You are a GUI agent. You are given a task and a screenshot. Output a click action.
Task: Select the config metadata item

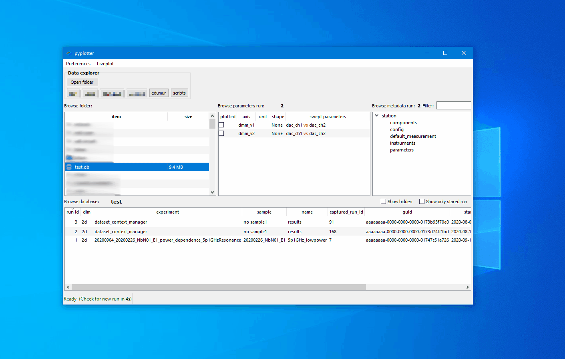click(397, 129)
